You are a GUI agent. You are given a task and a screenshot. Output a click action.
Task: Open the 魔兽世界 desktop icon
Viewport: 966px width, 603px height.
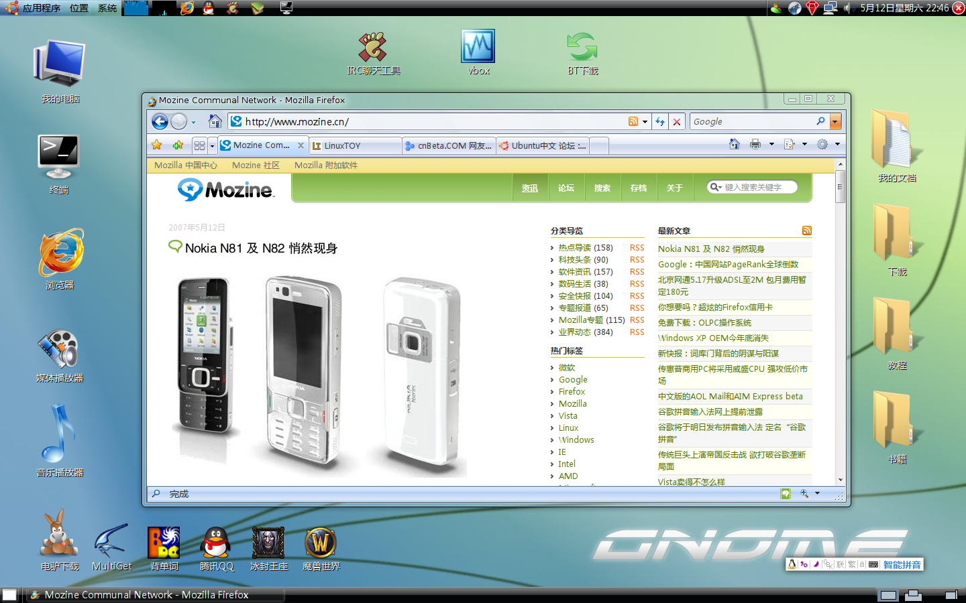(321, 549)
